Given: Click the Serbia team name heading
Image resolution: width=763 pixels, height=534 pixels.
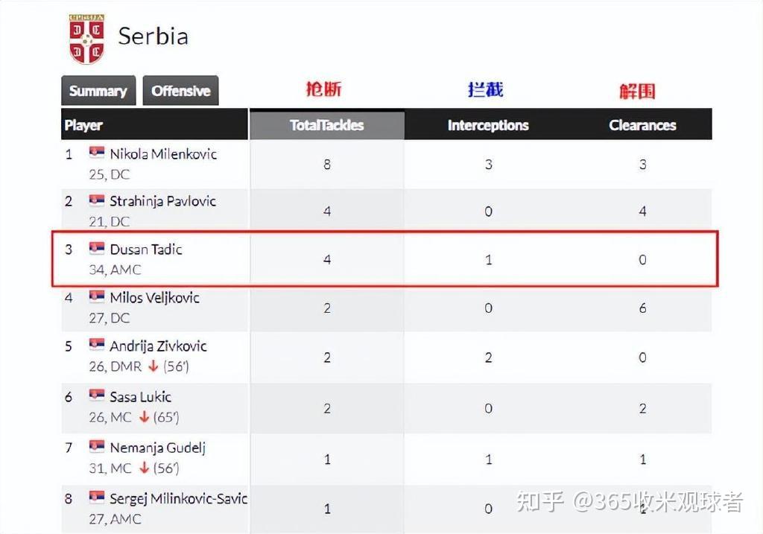Looking at the screenshot, I should point(153,36).
